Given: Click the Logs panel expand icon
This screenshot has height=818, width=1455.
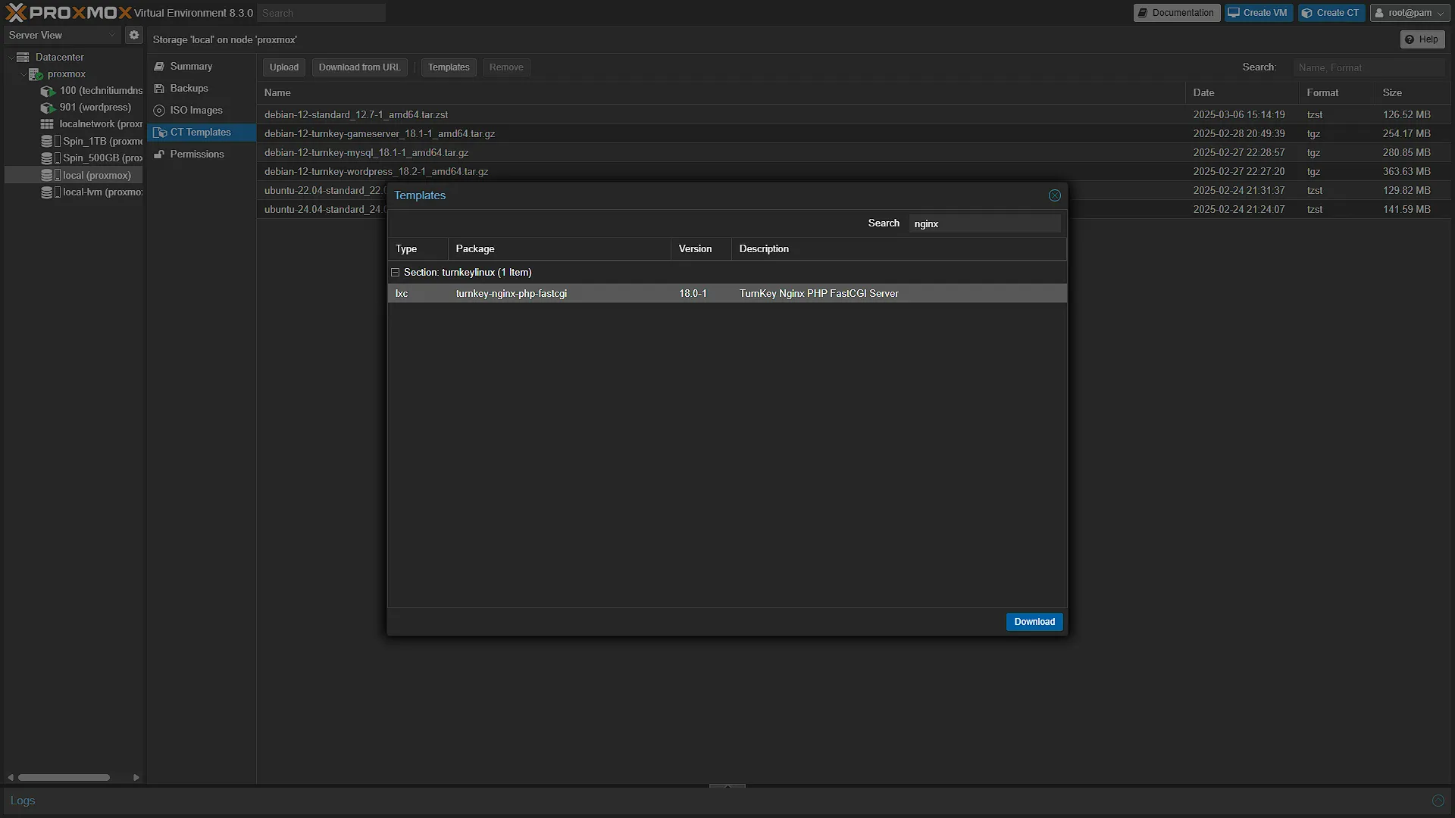Looking at the screenshot, I should (1438, 801).
